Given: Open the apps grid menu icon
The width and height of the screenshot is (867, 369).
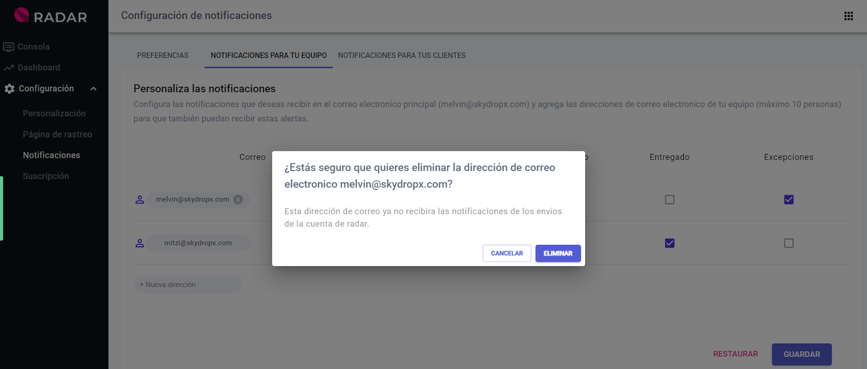Looking at the screenshot, I should point(849,16).
